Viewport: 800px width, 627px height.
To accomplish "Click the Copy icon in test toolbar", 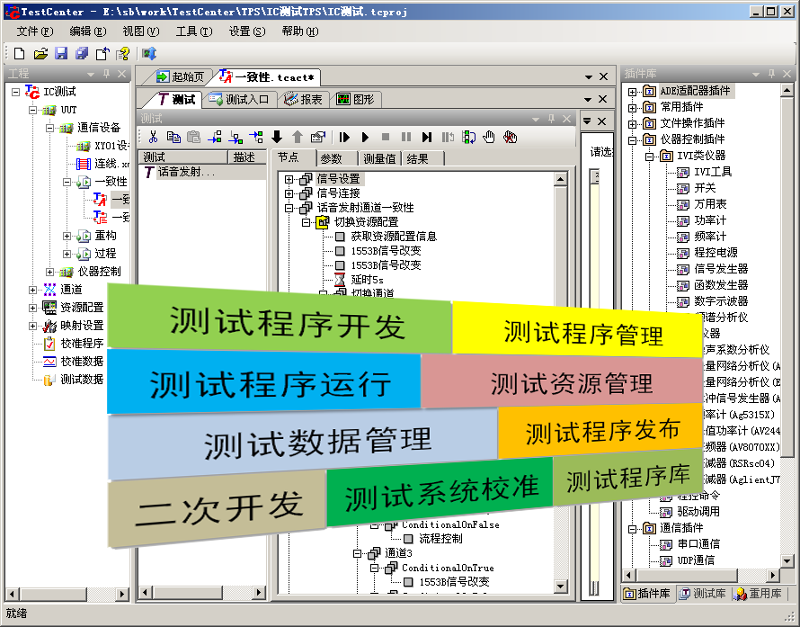I will tap(173, 137).
